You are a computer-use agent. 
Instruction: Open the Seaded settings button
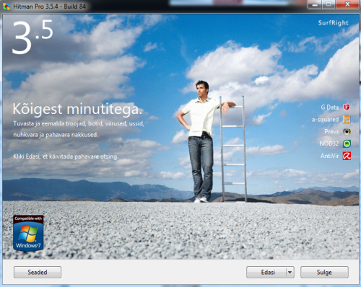click(38, 272)
